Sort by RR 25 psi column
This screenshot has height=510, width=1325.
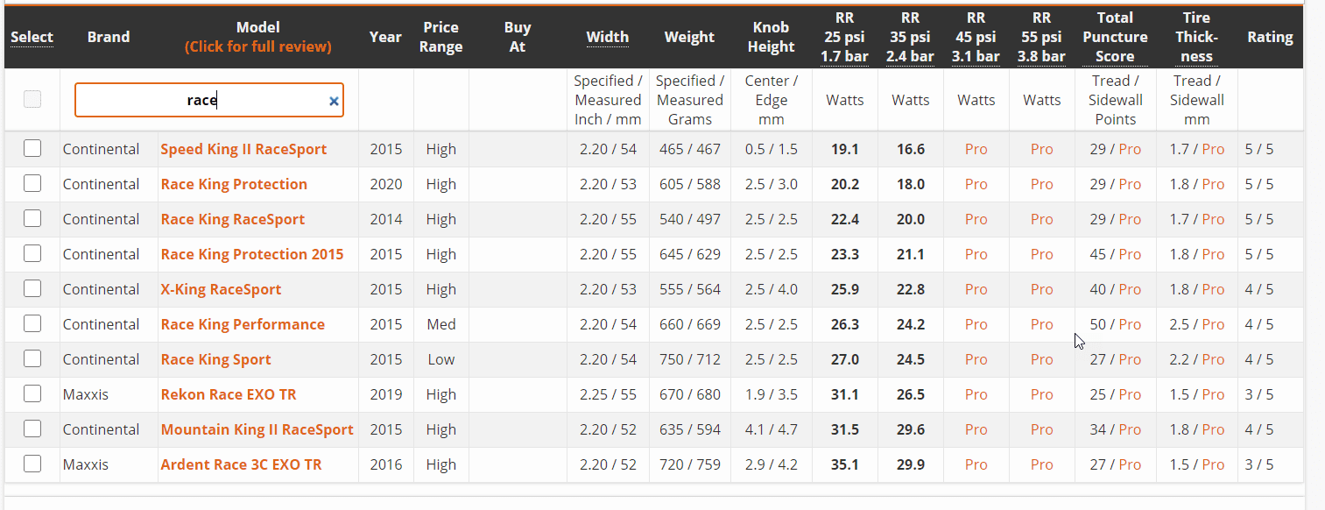(845, 37)
